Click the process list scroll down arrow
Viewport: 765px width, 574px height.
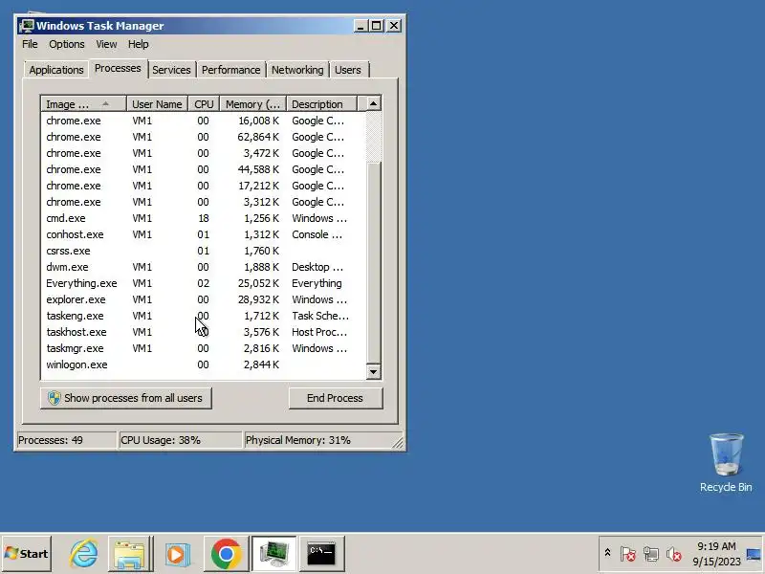tap(373, 372)
